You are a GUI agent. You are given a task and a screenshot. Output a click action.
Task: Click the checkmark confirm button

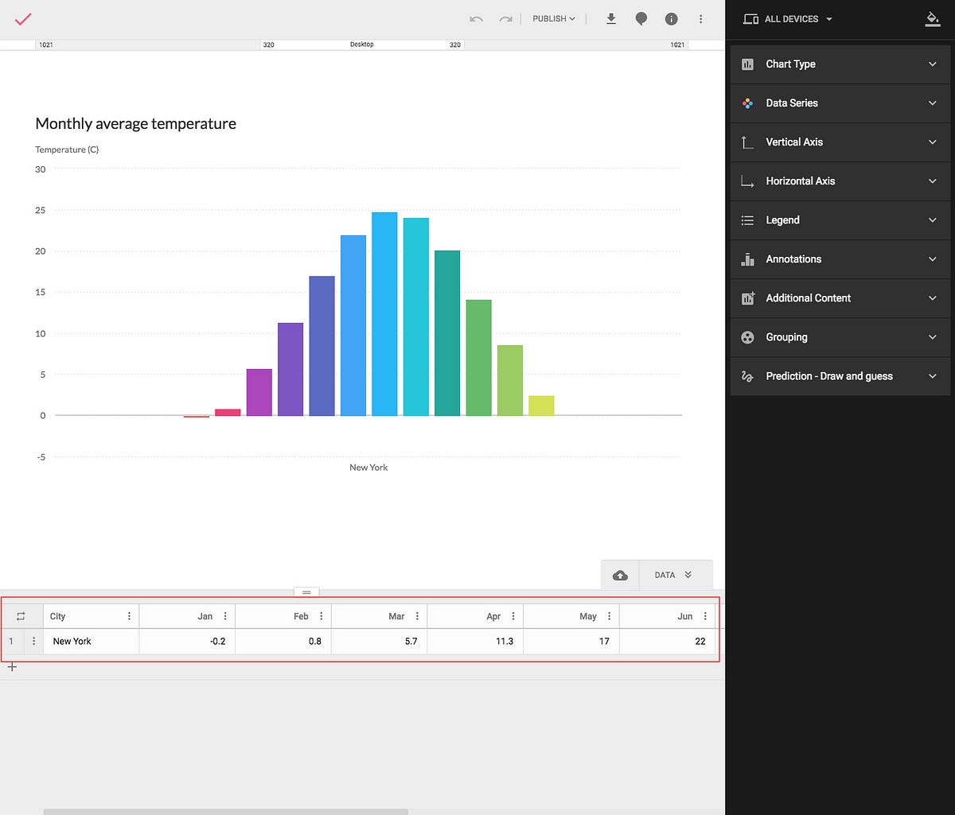22,18
